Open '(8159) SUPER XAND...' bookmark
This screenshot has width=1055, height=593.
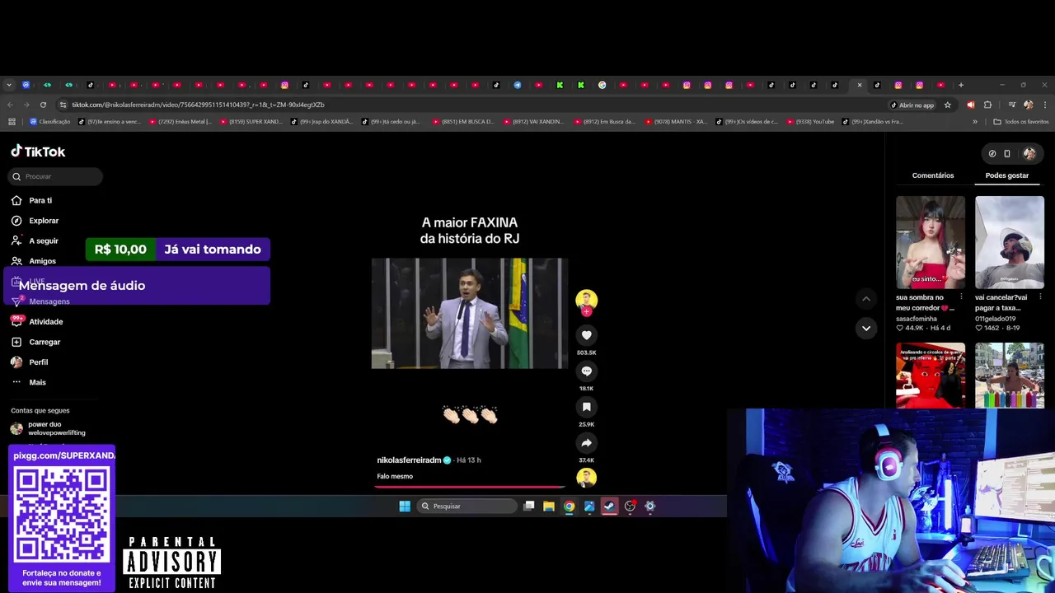251,122
